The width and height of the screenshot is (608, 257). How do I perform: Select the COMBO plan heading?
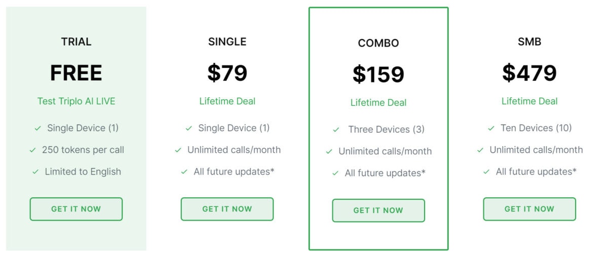[378, 44]
